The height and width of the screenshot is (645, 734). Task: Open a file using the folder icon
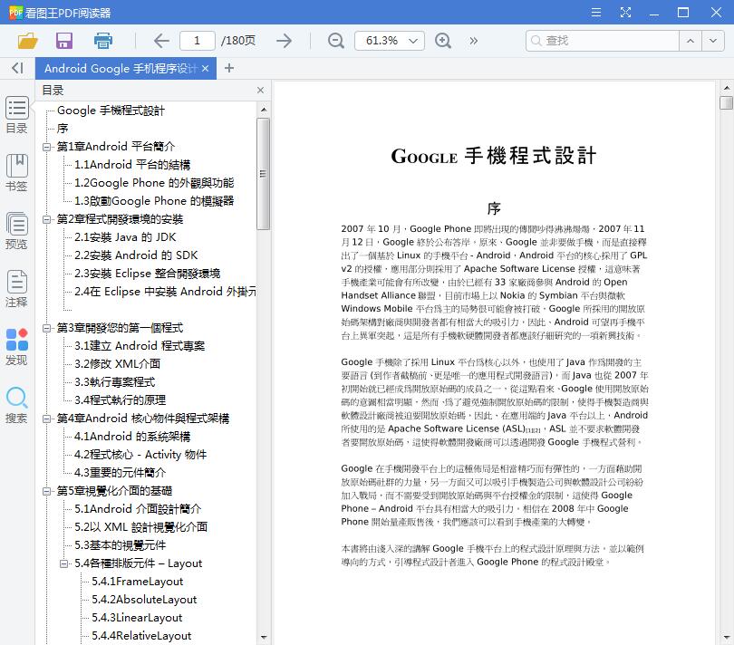(x=26, y=41)
